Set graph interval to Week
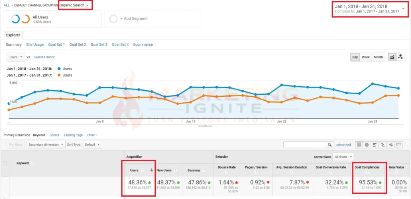Screen dimensions: 411x199 (x=366, y=57)
